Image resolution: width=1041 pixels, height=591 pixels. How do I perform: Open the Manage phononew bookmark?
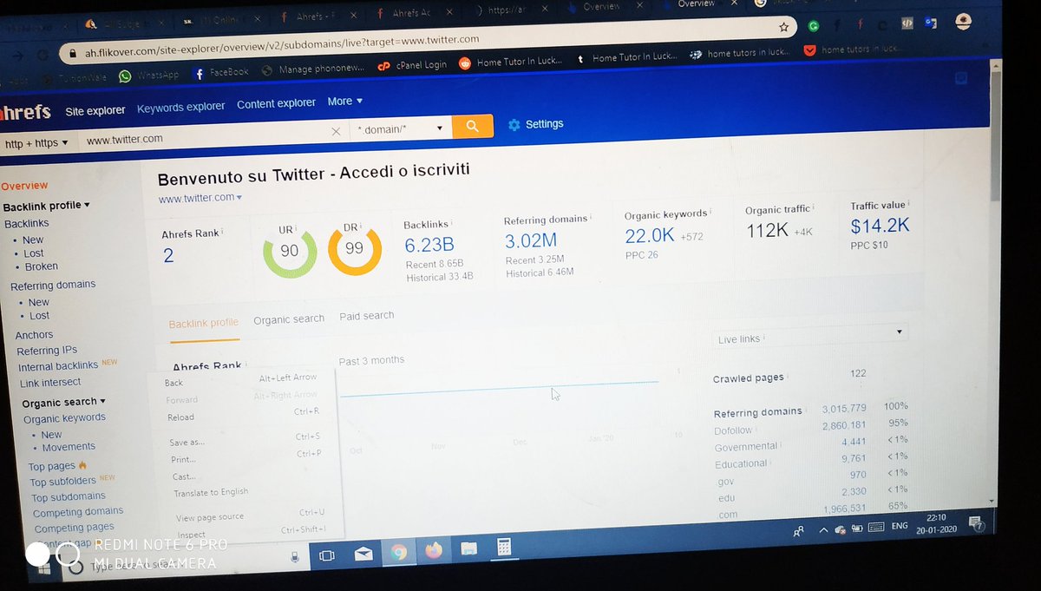[x=311, y=69]
